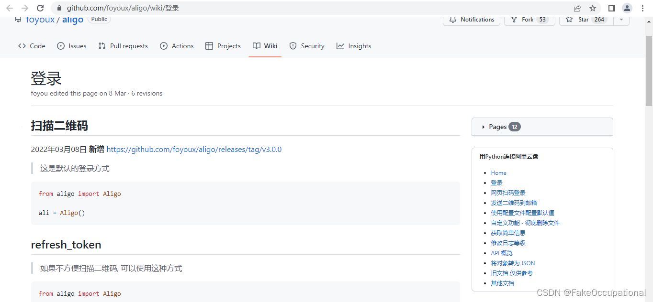Viewport: 653px width, 302px height.
Task: Open the 旧文档 仅供参考 link
Action: point(512,273)
